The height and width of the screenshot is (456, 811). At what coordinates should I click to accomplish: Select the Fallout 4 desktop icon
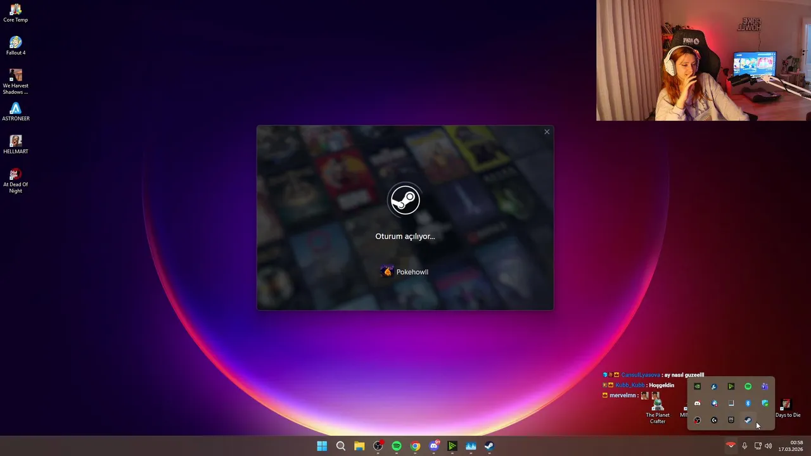coord(16,46)
